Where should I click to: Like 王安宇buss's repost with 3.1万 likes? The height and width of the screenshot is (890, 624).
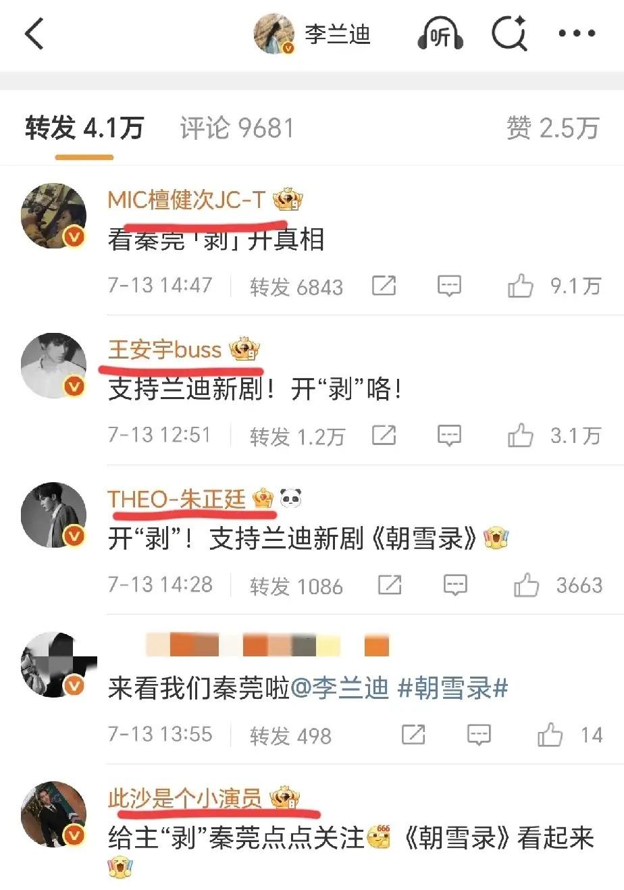(x=520, y=436)
